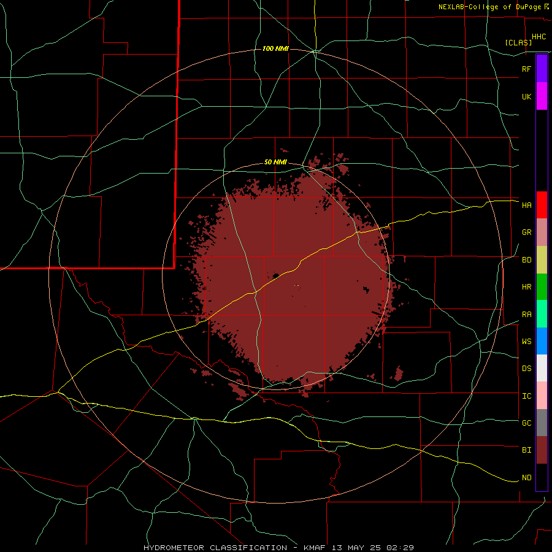Click the UK legend label
The image size is (552, 552).
tap(526, 97)
